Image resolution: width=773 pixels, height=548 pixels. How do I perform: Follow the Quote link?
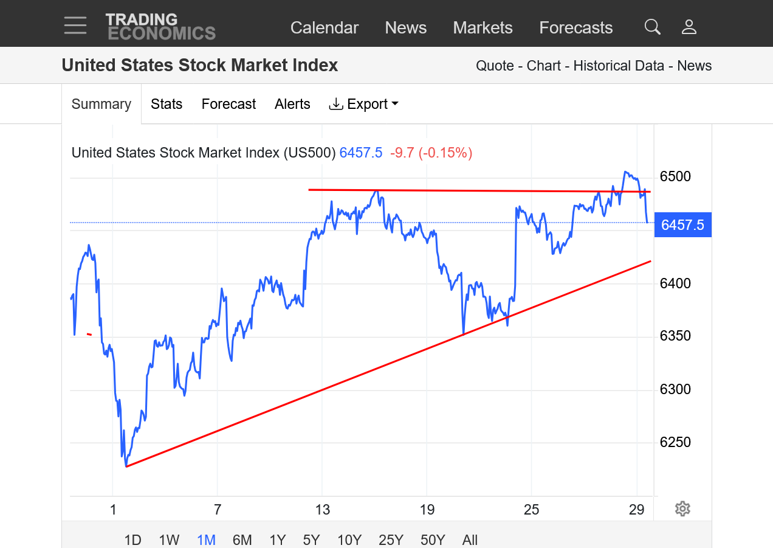(x=495, y=66)
